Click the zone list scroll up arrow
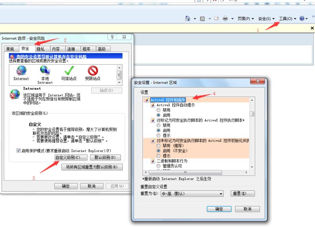 pos(119,68)
